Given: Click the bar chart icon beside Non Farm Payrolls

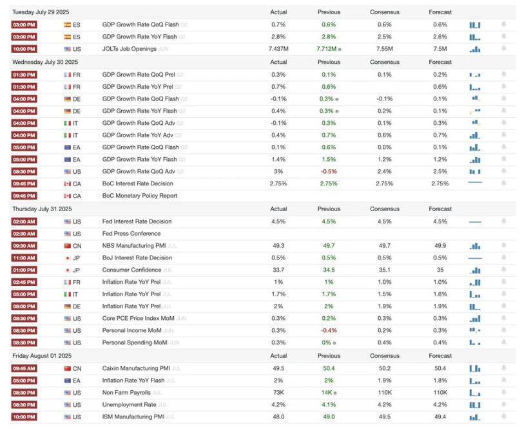Looking at the screenshot, I should click(476, 391).
